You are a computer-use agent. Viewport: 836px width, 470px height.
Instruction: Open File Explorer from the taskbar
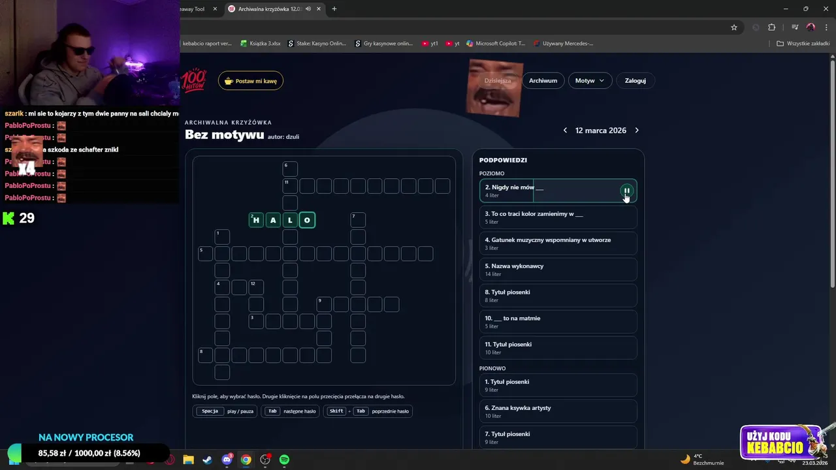(x=189, y=460)
